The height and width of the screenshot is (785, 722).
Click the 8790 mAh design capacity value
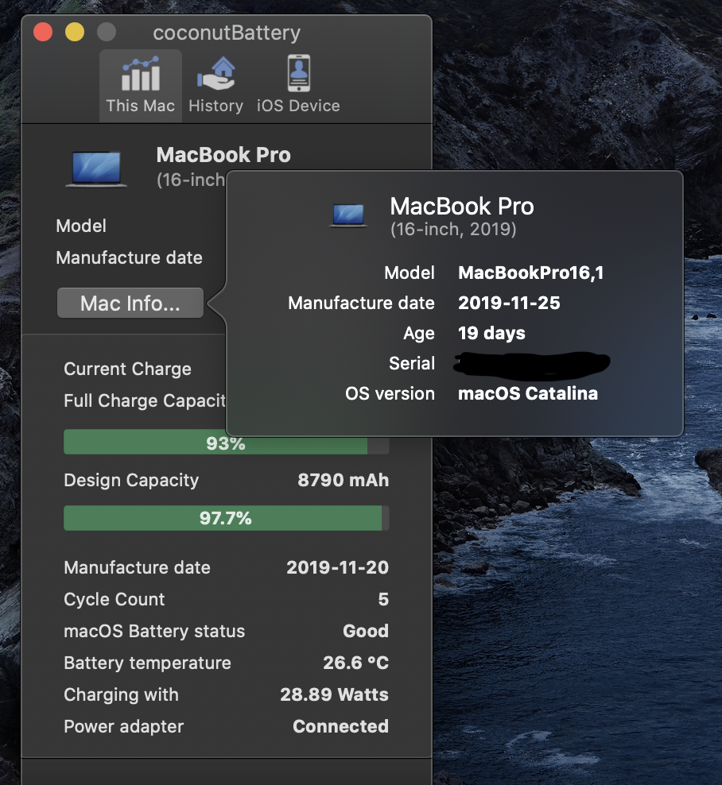[x=344, y=480]
